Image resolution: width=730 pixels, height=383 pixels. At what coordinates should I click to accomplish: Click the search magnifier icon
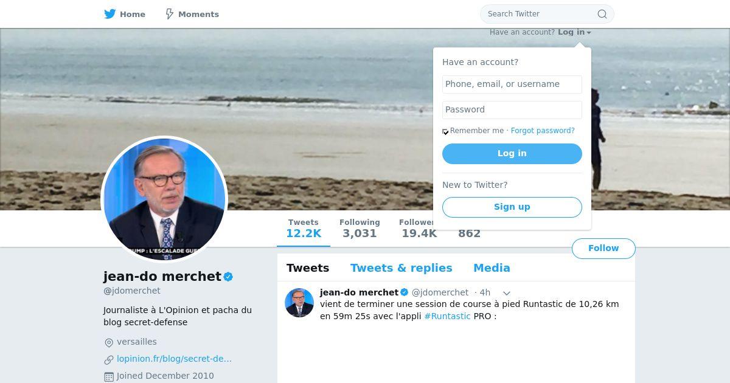(x=602, y=14)
